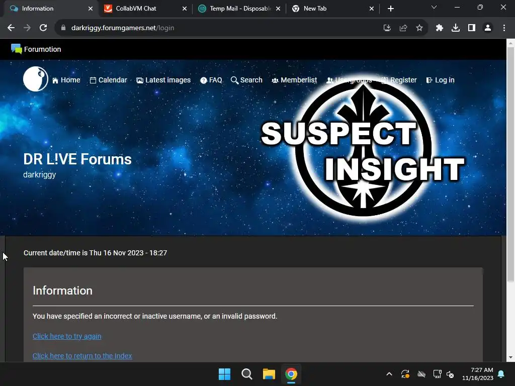515x386 pixels.
Task: Switch to the New Tab tab
Action: 332,9
